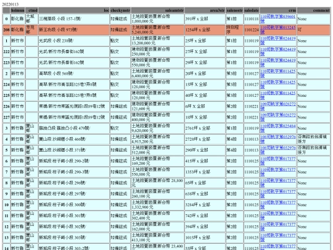Select area cell 1254坪 x 全部

tap(205, 30)
